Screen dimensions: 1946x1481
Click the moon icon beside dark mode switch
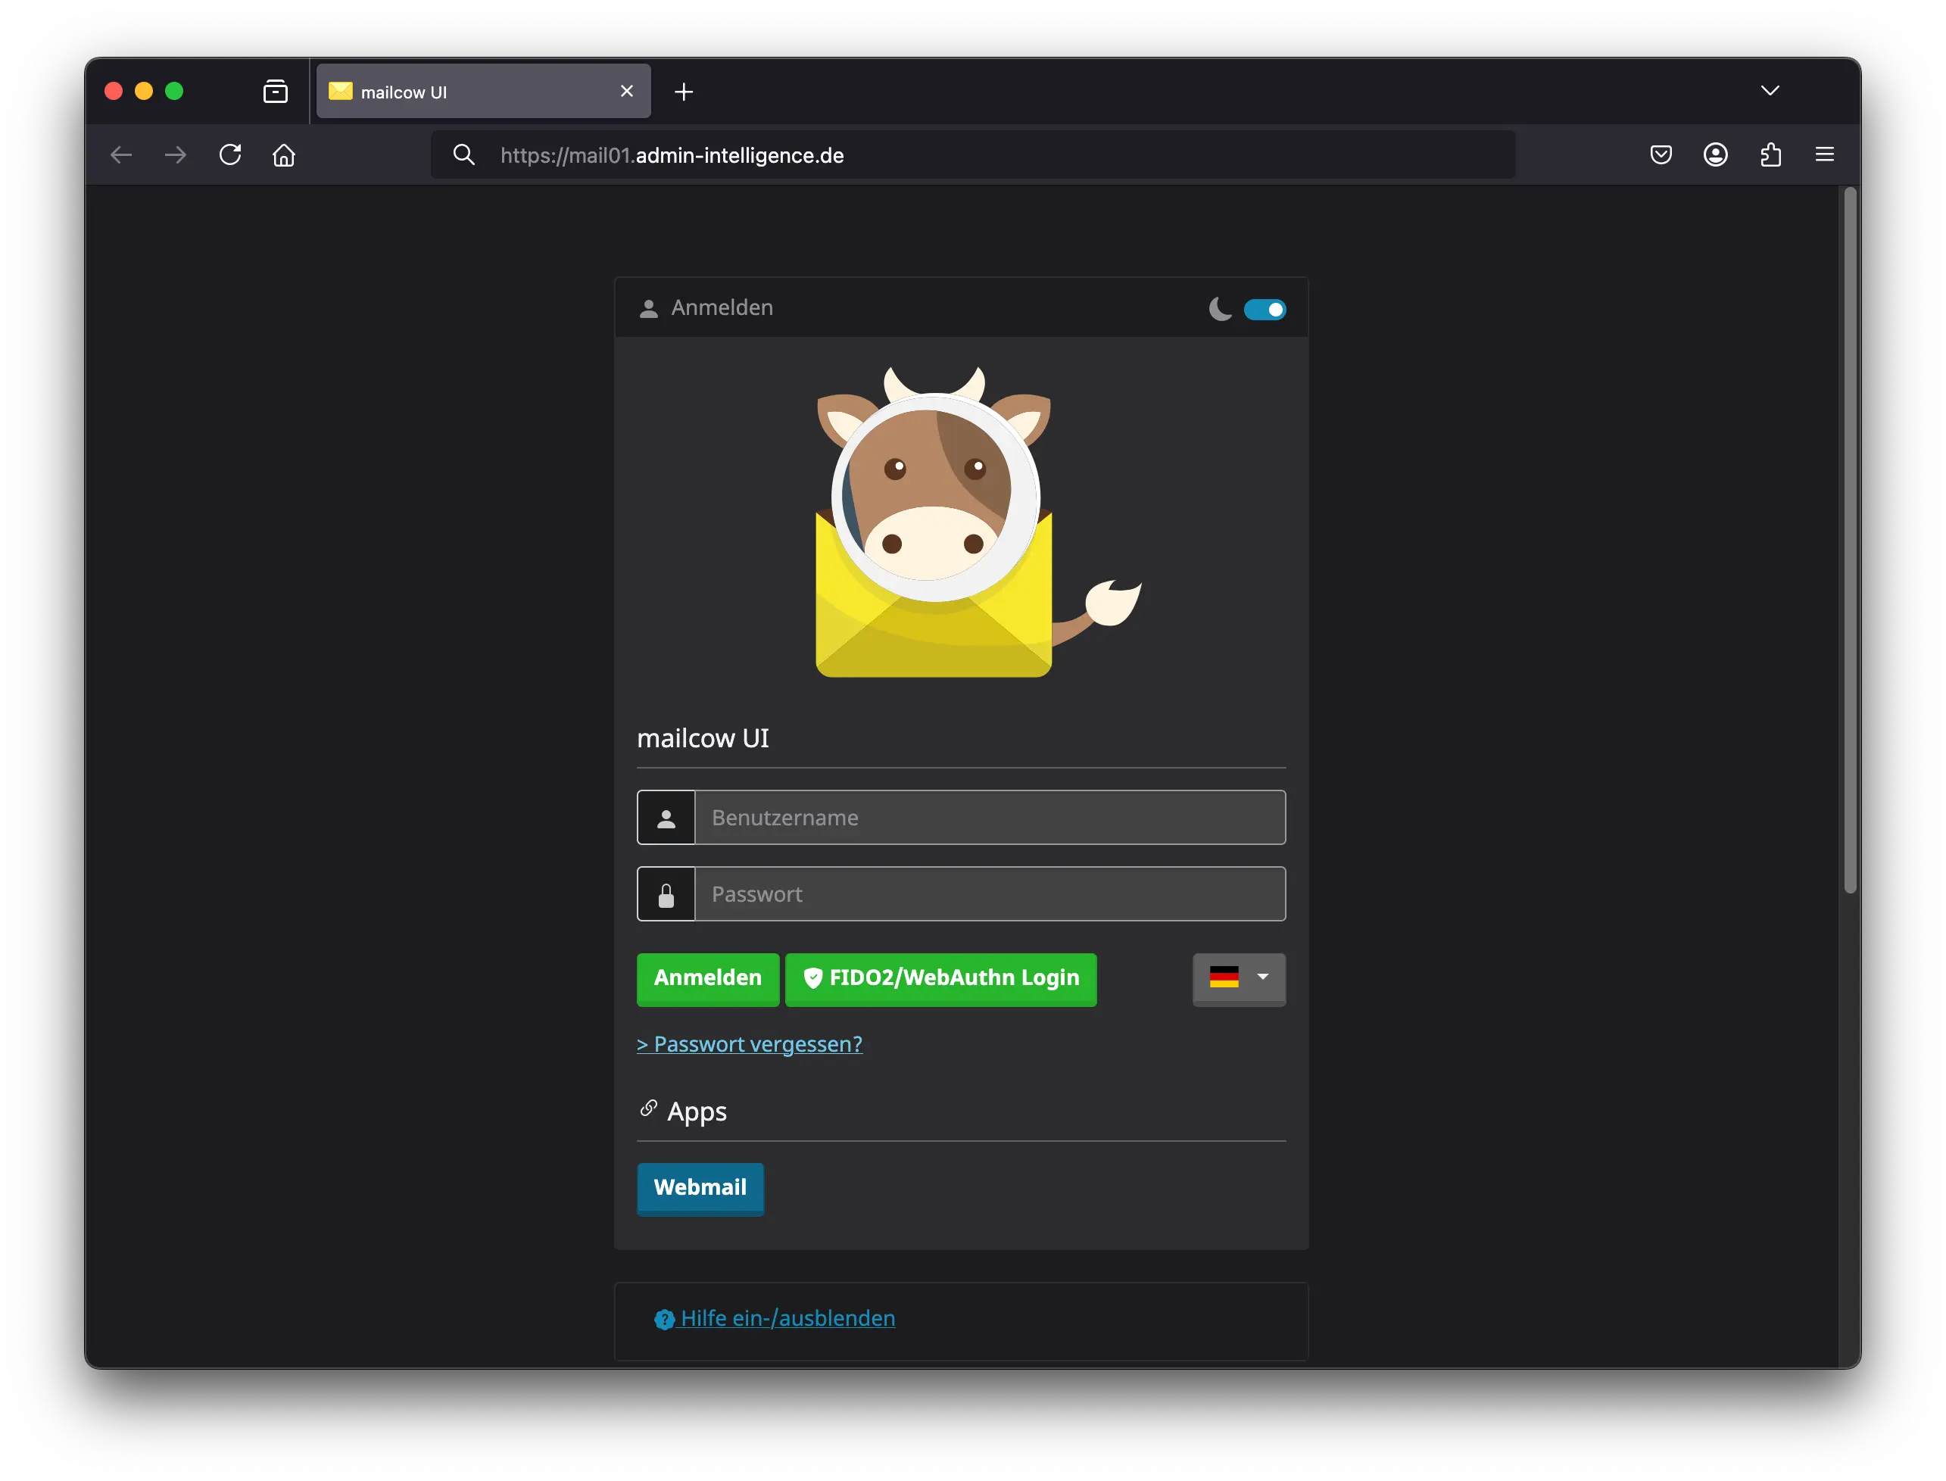(x=1220, y=309)
